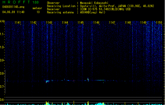Select the meteor count value 13
The height and width of the screenshot is (105, 165).
click(38, 12)
